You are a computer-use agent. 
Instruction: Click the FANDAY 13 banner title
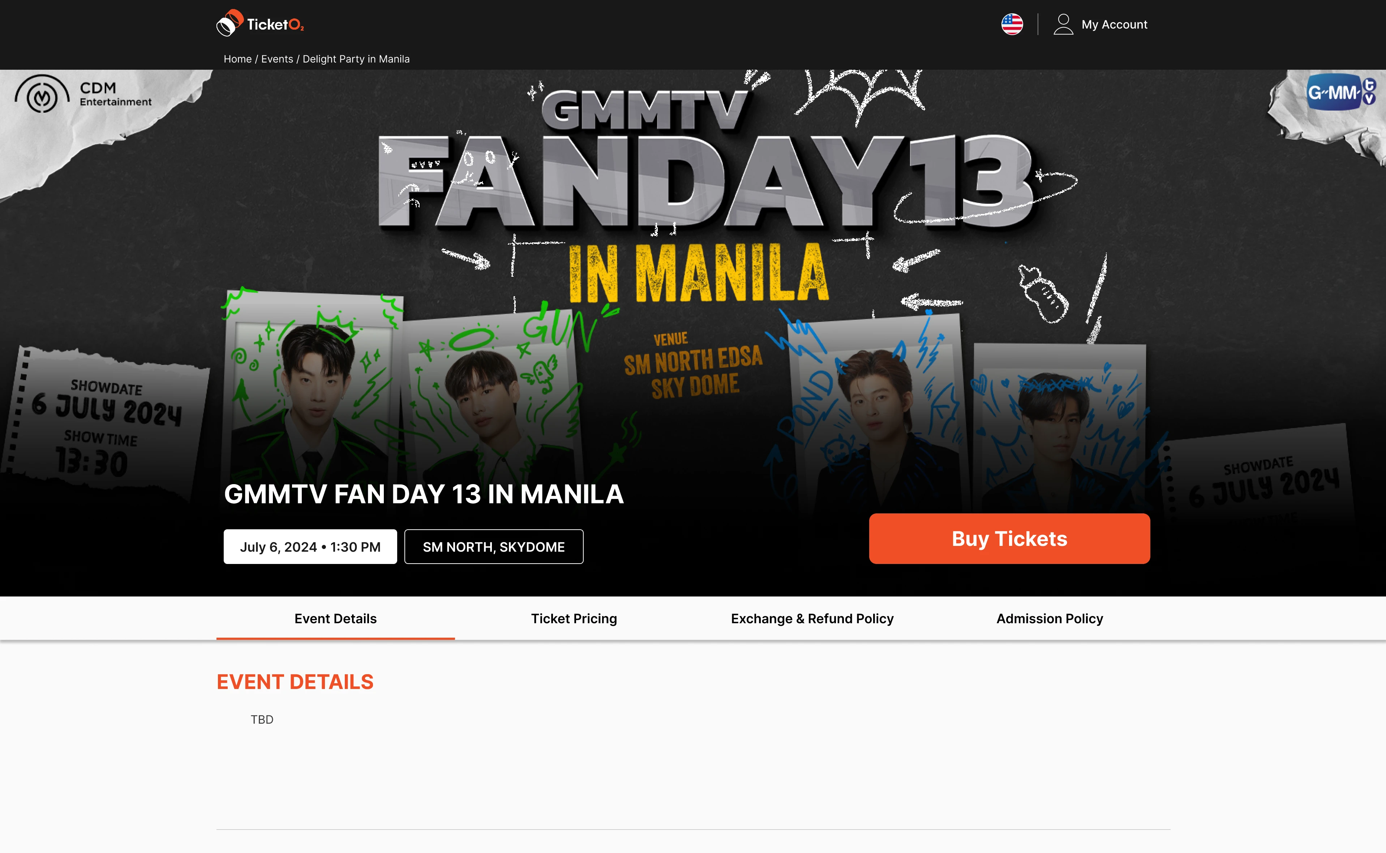pos(705,181)
